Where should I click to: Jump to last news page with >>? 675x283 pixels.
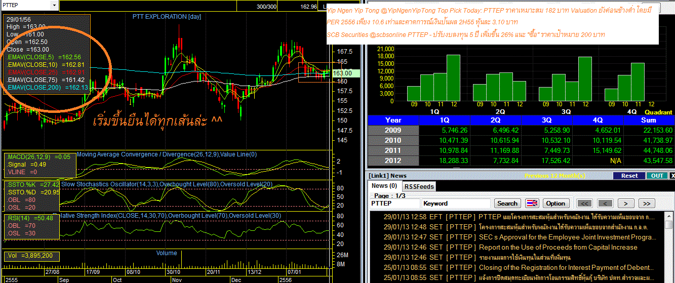[x=646, y=203]
